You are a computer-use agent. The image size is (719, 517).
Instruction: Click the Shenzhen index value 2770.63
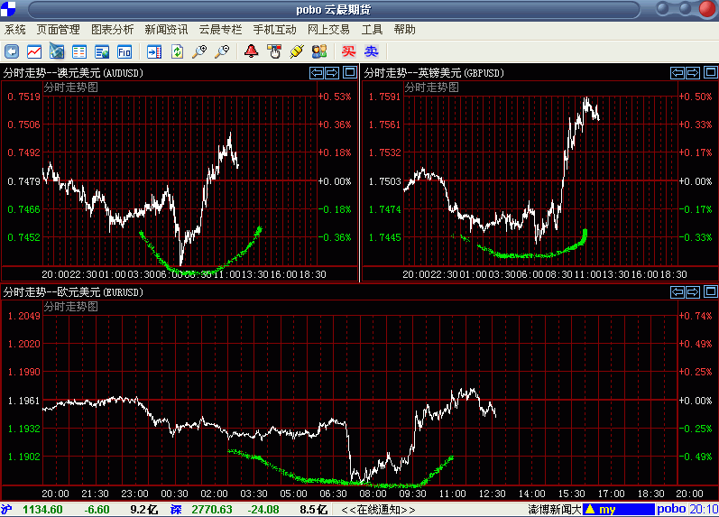point(212,510)
